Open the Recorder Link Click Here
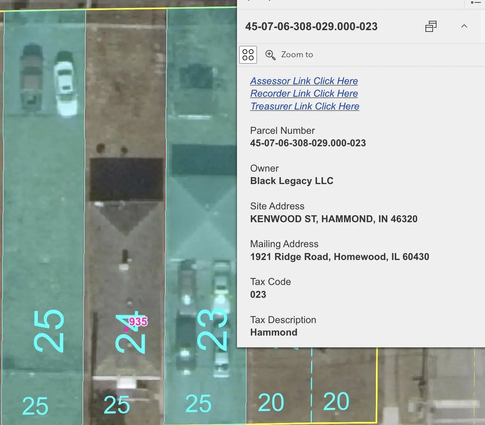 304,94
